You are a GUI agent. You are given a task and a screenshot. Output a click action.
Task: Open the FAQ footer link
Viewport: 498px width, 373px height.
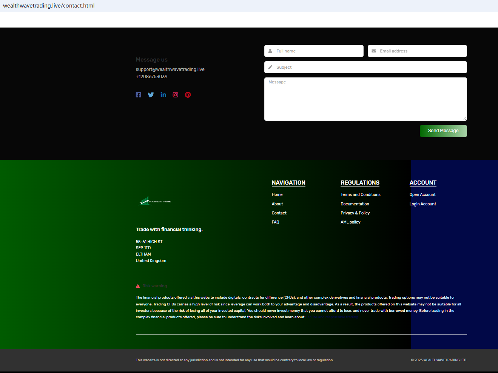click(x=276, y=222)
